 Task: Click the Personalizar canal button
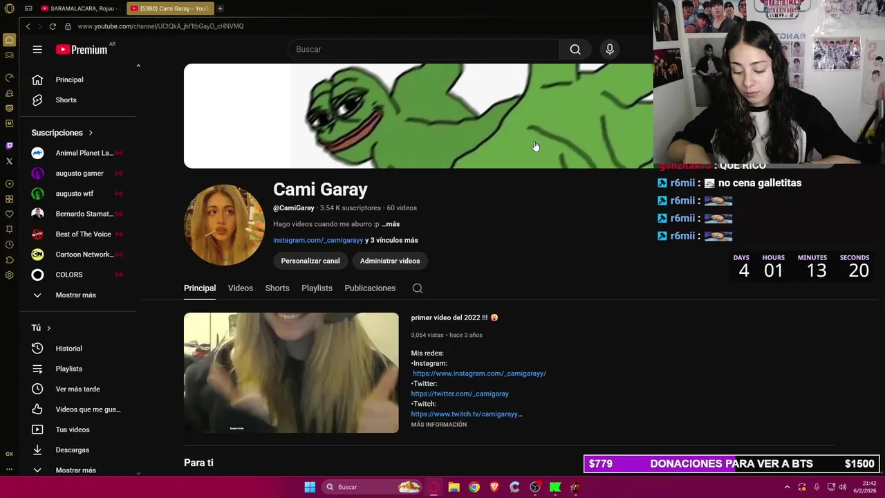pyautogui.click(x=310, y=261)
